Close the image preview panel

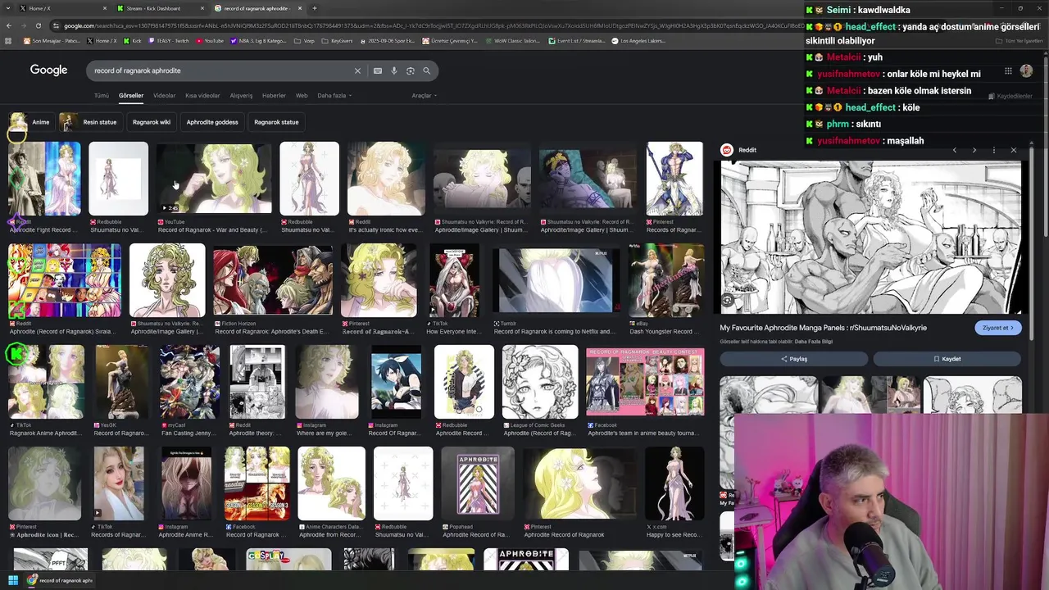[x=1013, y=150]
